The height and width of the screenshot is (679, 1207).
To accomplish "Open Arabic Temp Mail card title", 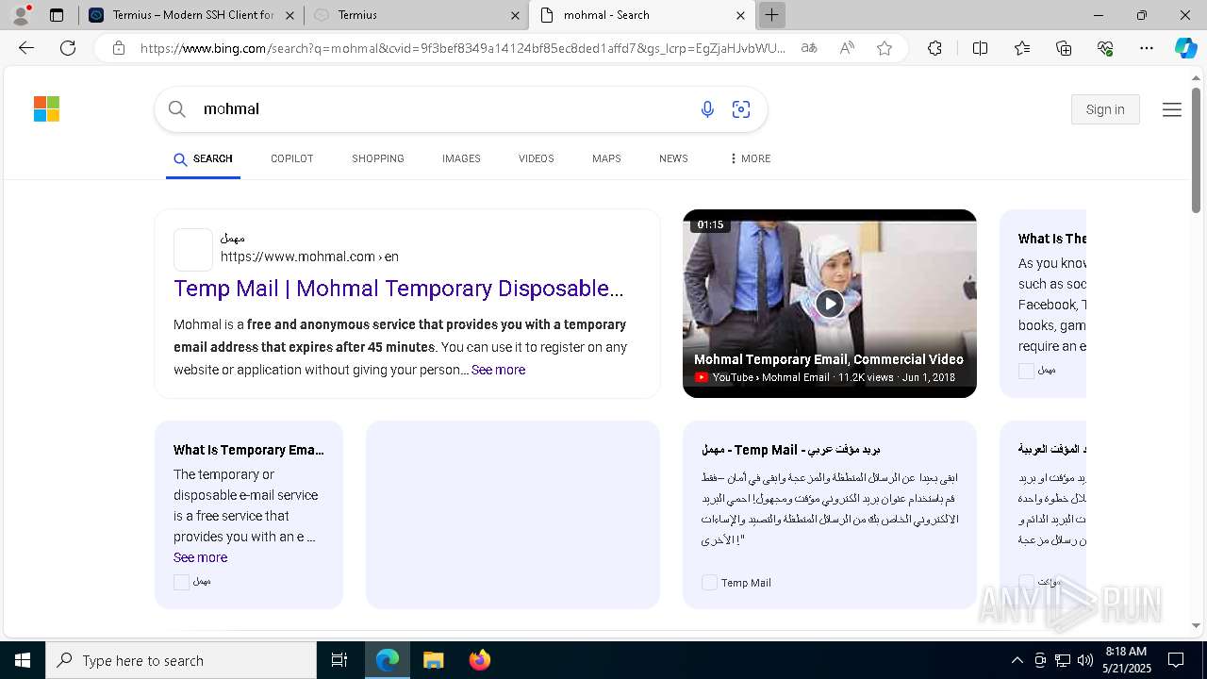I will (x=790, y=450).
